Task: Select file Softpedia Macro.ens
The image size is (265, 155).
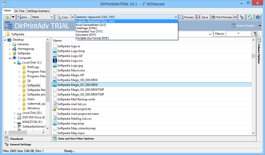Action: tap(71, 70)
